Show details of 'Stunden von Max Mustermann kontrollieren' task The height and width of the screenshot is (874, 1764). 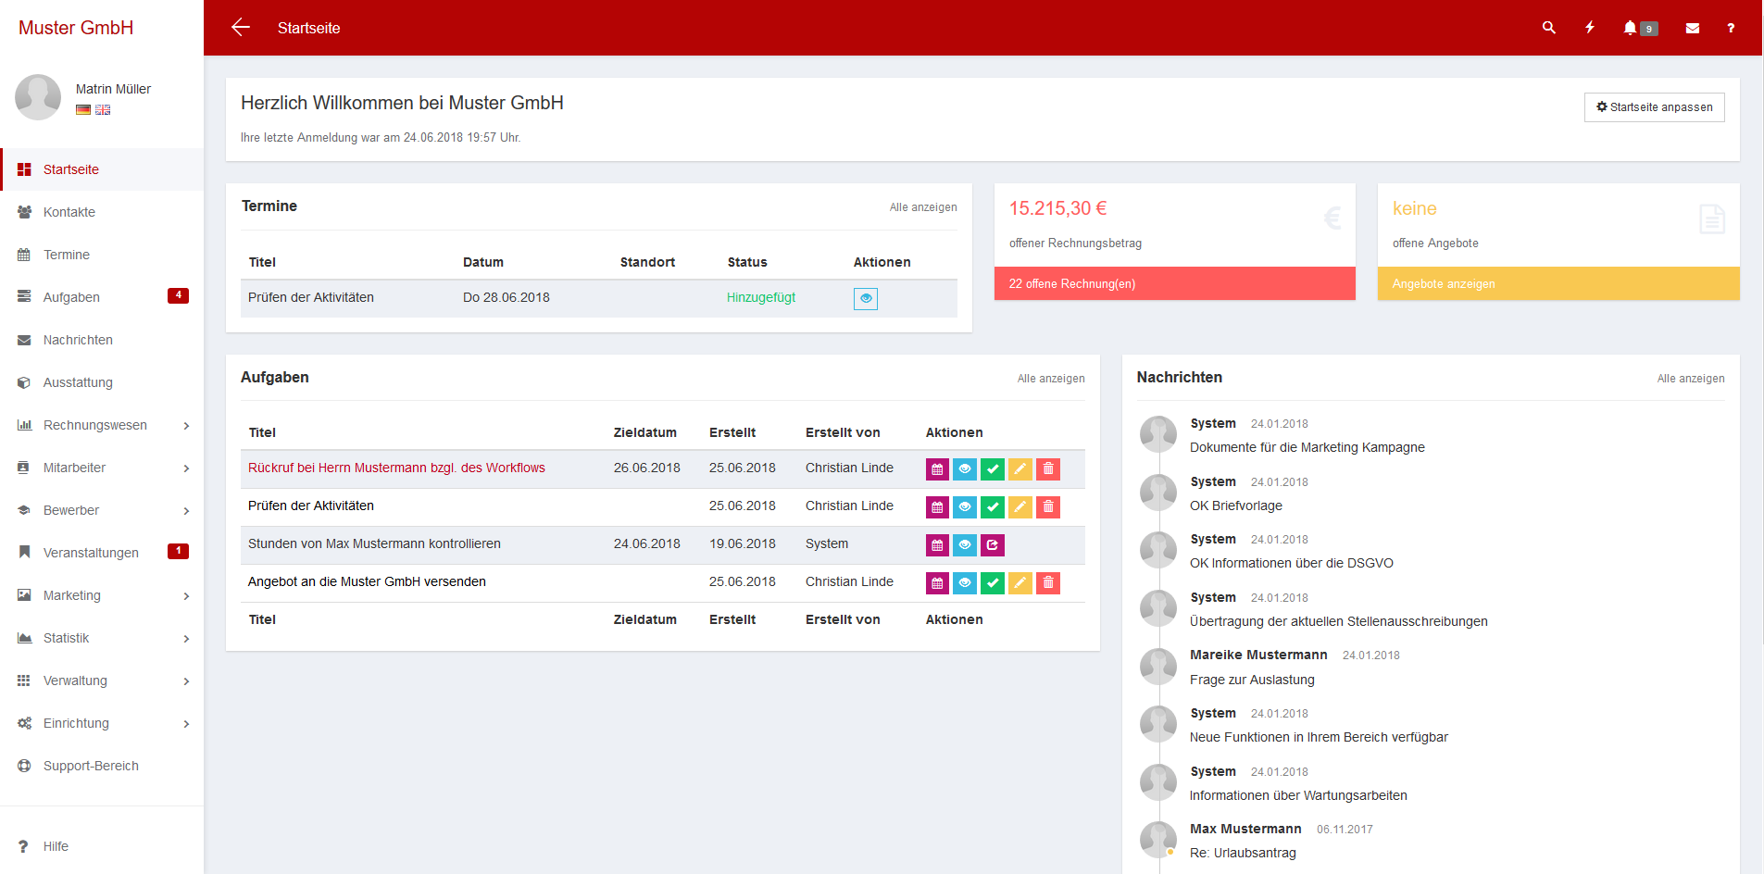pos(965,544)
